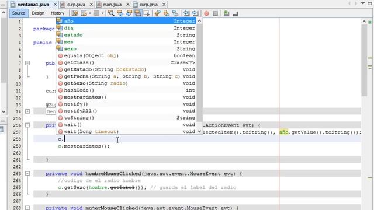This screenshot has height=210, width=374.
Task: Choose wait(long timeout) from completion list
Action: [x=126, y=131]
